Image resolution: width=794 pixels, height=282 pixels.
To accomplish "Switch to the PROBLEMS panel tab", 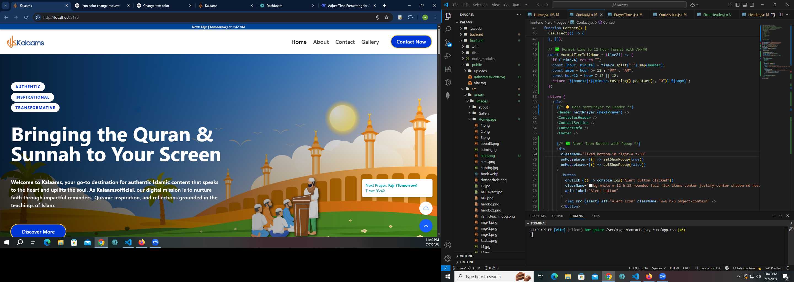I will point(538,216).
